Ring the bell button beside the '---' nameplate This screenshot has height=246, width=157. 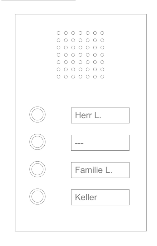tap(37, 142)
